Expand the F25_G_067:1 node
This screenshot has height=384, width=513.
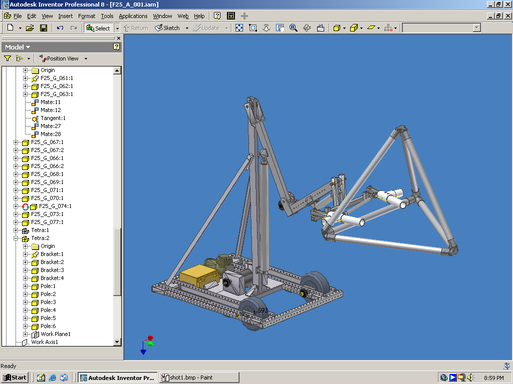(16, 142)
